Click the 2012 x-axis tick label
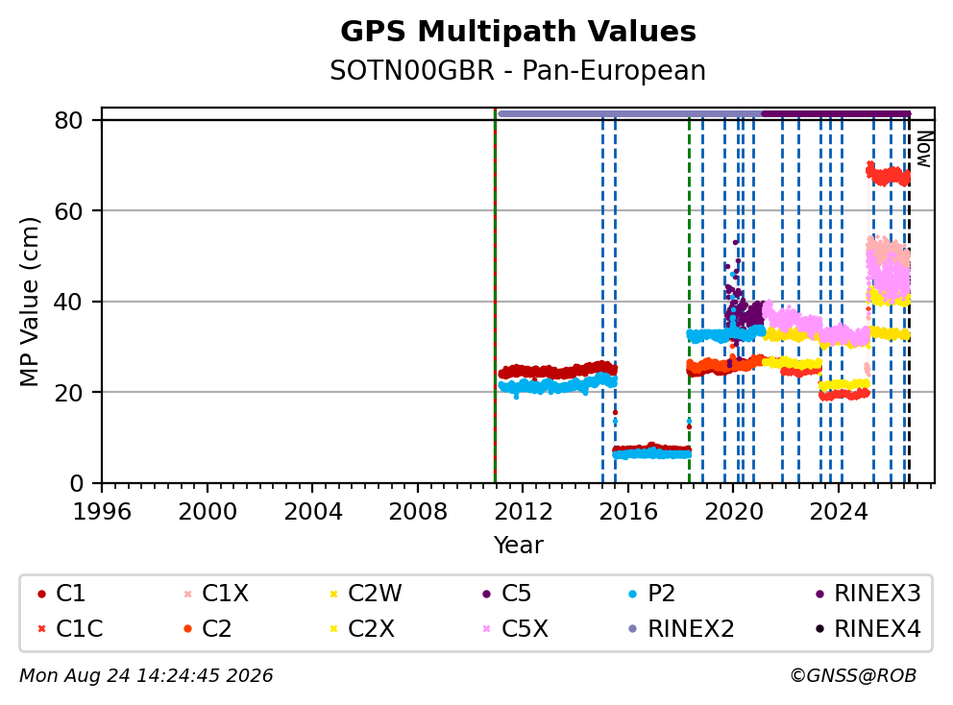This screenshot has height=705, width=953. coord(523,512)
